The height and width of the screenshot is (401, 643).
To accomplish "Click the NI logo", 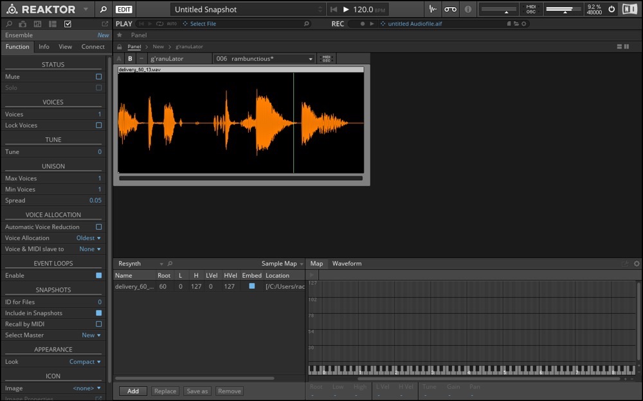I will point(629,9).
